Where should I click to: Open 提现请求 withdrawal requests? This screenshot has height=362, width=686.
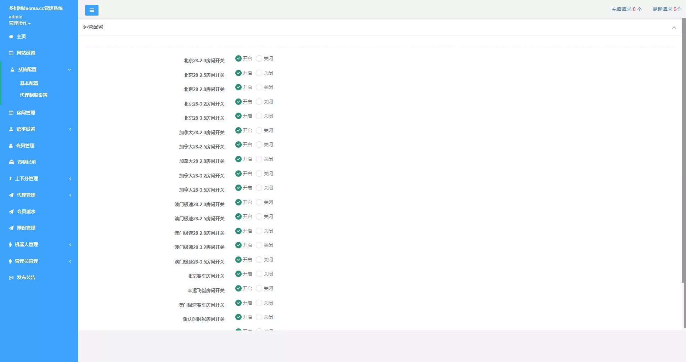tap(666, 9)
